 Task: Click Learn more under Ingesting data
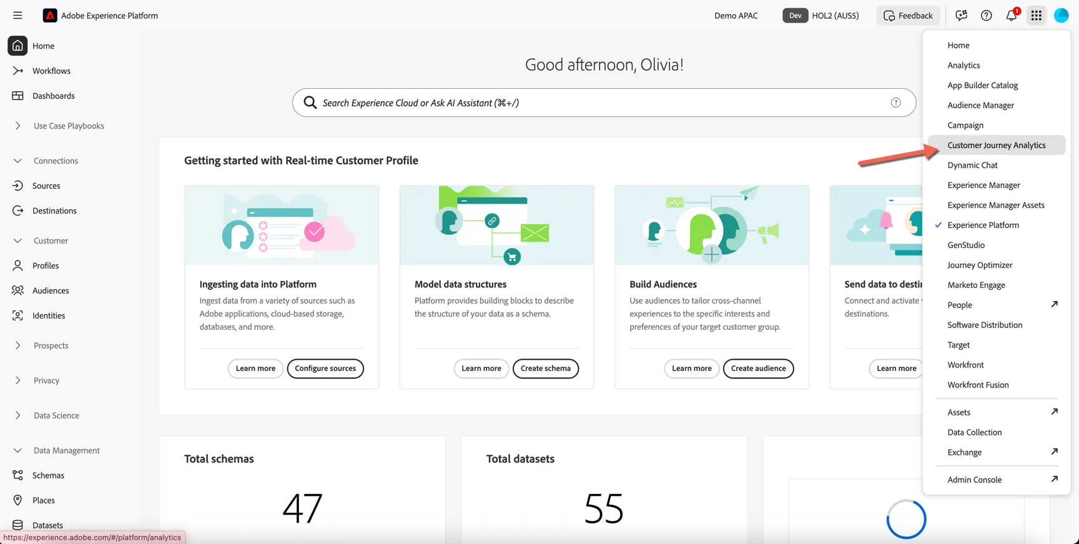pos(255,368)
